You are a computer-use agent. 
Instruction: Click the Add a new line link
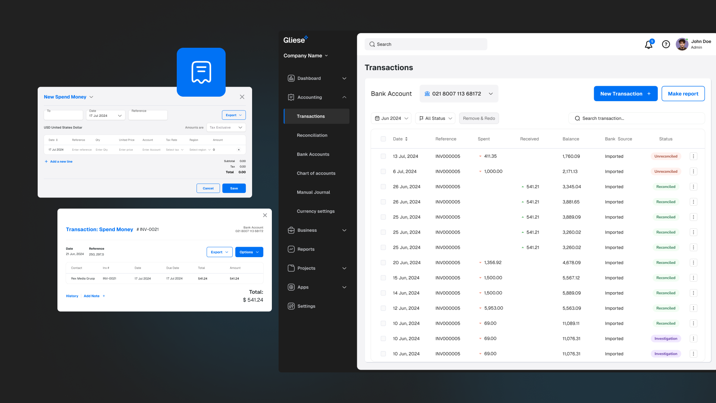(59, 162)
